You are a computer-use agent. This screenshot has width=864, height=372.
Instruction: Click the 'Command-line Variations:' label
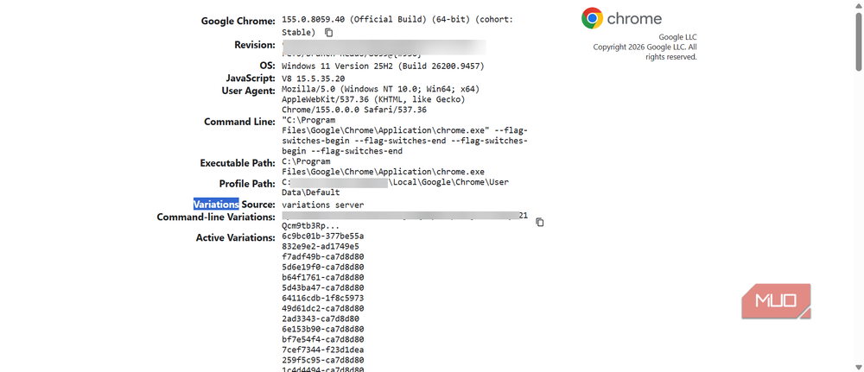(x=216, y=217)
